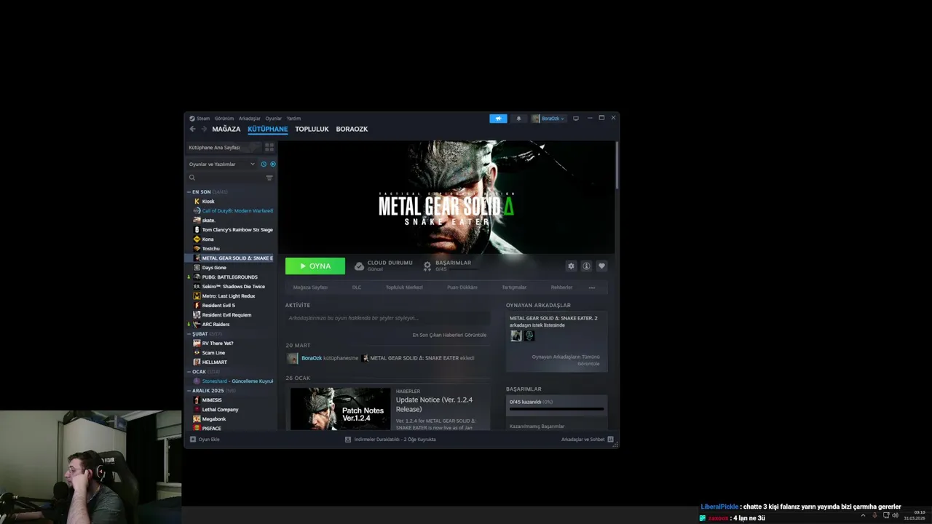Viewport: 932px width, 524px height.
Task: Open the Yardım menu
Action: (x=293, y=119)
